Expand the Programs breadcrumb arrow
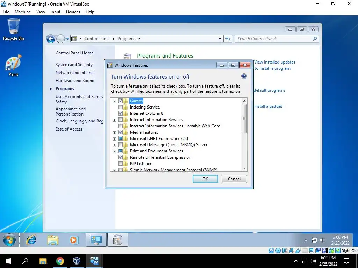The width and height of the screenshot is (358, 268). click(x=139, y=39)
